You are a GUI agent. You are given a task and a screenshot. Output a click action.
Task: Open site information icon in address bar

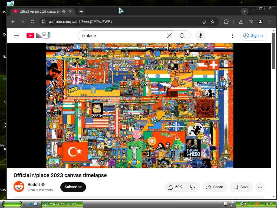tap(44, 22)
